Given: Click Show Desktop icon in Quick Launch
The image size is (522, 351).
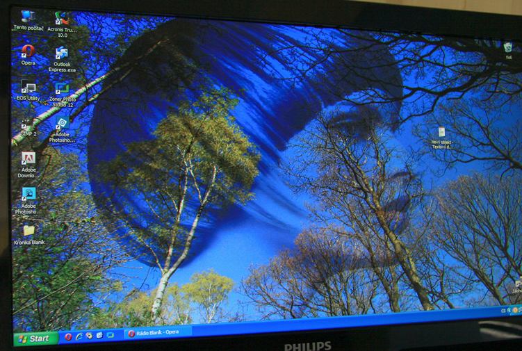Looking at the screenshot, I should click(x=110, y=335).
